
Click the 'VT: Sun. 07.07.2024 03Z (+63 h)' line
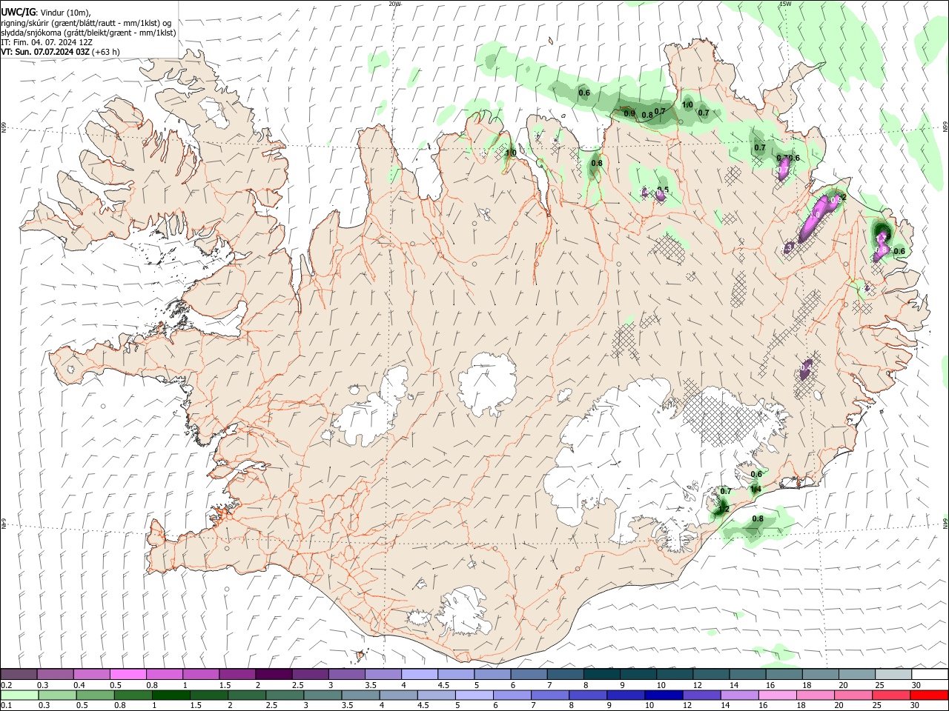tap(61, 52)
